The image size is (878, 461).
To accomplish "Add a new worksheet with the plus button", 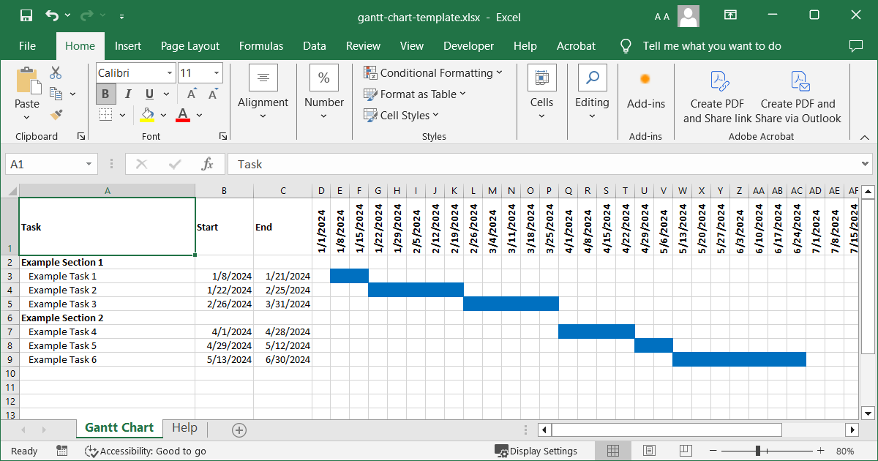I will [x=239, y=428].
